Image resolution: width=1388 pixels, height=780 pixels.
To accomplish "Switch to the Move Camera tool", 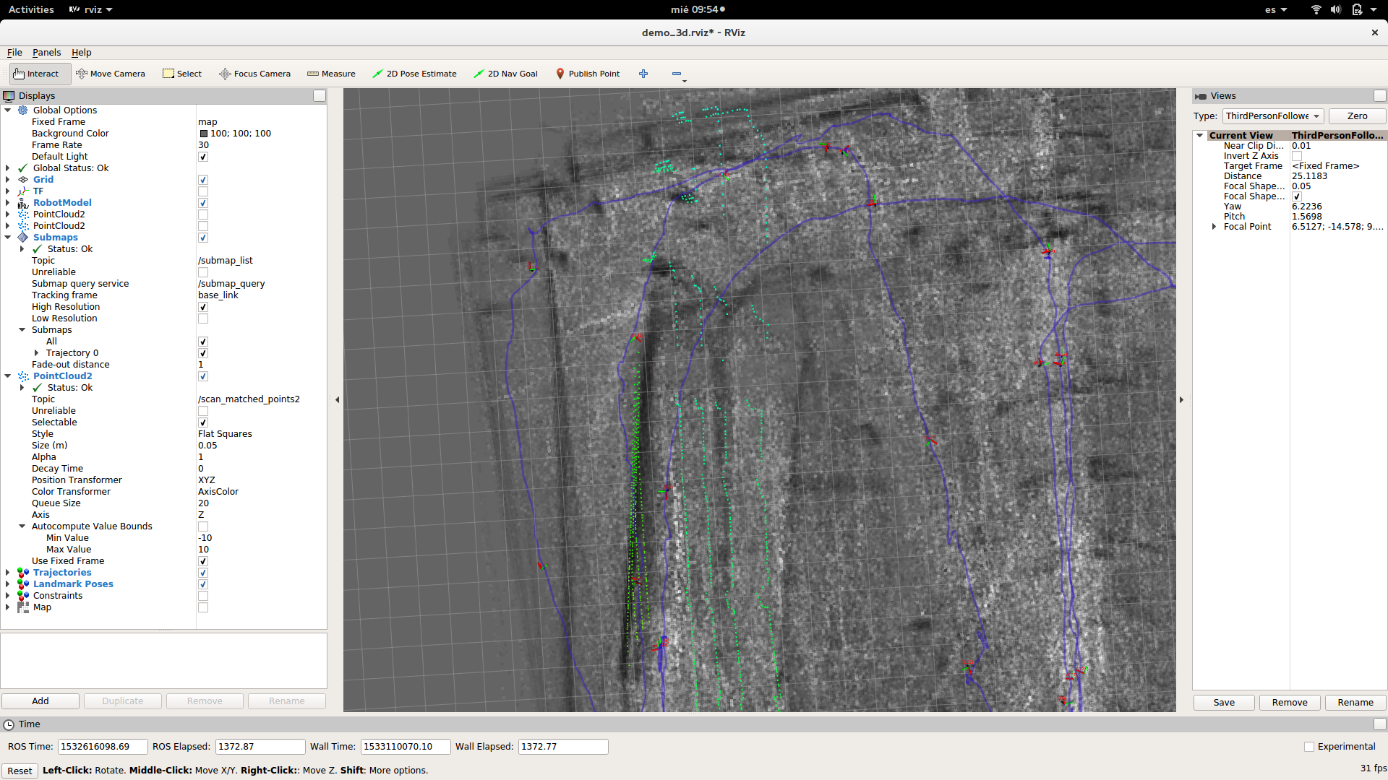I will 111,74.
